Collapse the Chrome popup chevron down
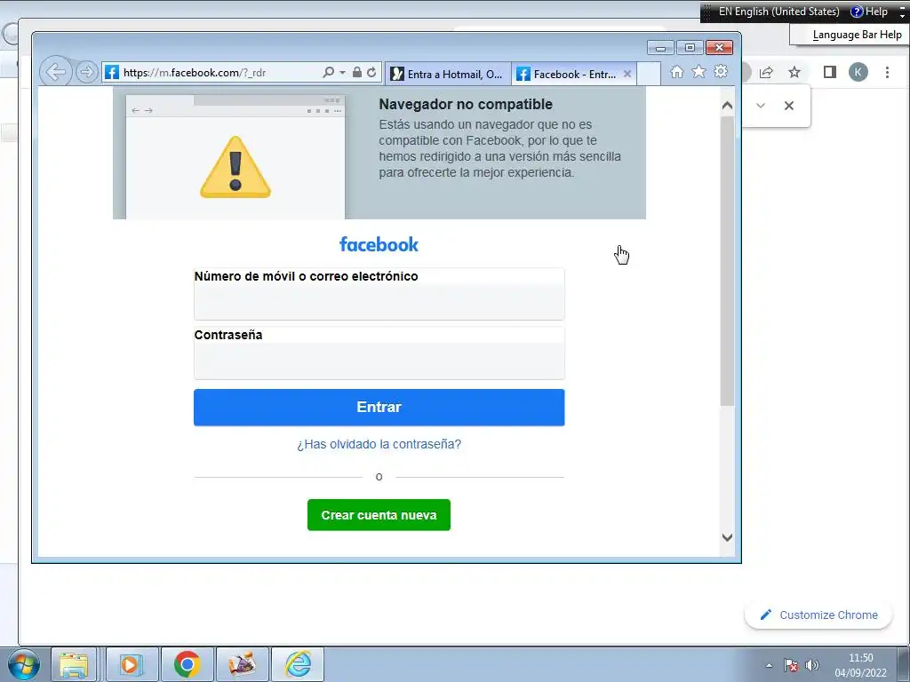The width and height of the screenshot is (910, 682). pyautogui.click(x=761, y=106)
